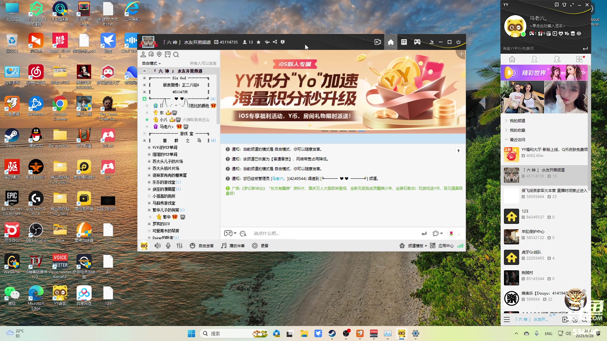Click the iOS YY积分 promotional banner
607x341 pixels.
click(x=343, y=92)
